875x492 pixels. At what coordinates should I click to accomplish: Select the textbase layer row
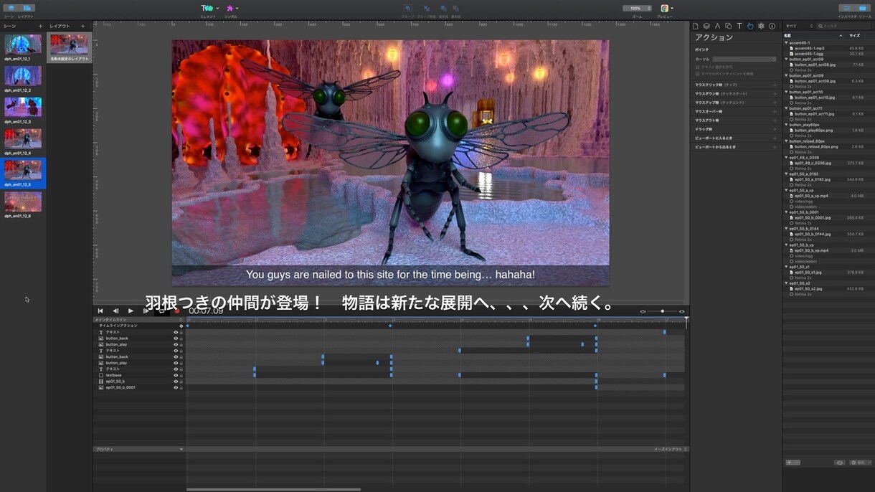pyautogui.click(x=138, y=375)
